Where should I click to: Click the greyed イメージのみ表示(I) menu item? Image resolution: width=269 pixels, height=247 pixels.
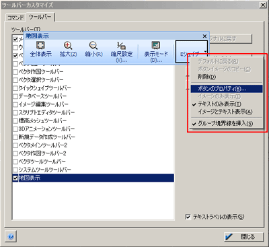227,96
